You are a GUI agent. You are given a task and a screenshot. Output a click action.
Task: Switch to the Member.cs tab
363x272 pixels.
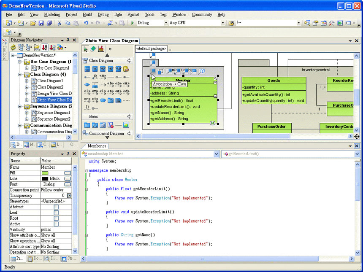(x=97, y=146)
